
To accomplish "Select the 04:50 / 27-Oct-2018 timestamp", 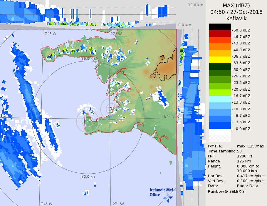I will click(236, 12).
